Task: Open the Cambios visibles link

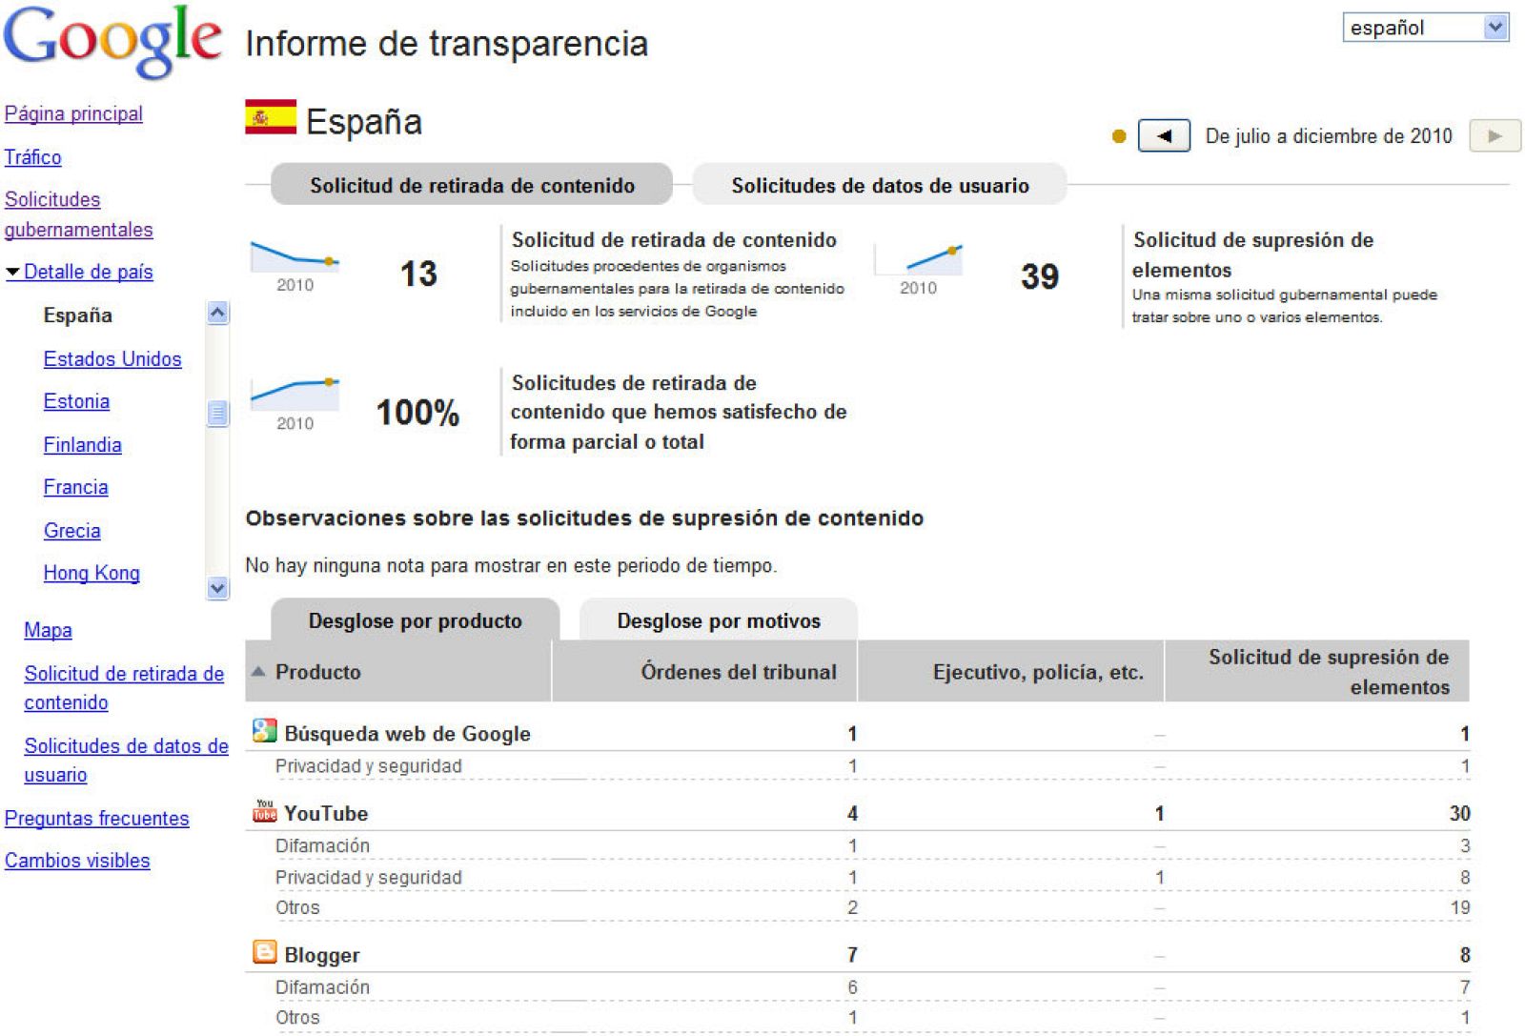Action: (x=76, y=861)
